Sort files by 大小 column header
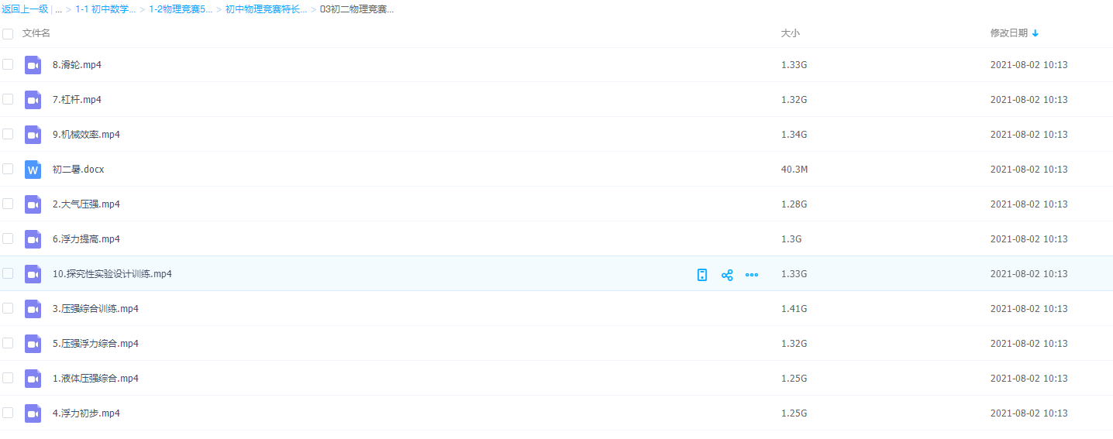The width and height of the screenshot is (1113, 439). coord(790,33)
